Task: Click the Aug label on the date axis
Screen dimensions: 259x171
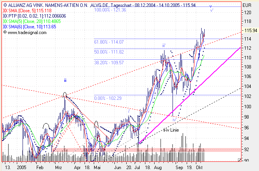Action: [158, 167]
